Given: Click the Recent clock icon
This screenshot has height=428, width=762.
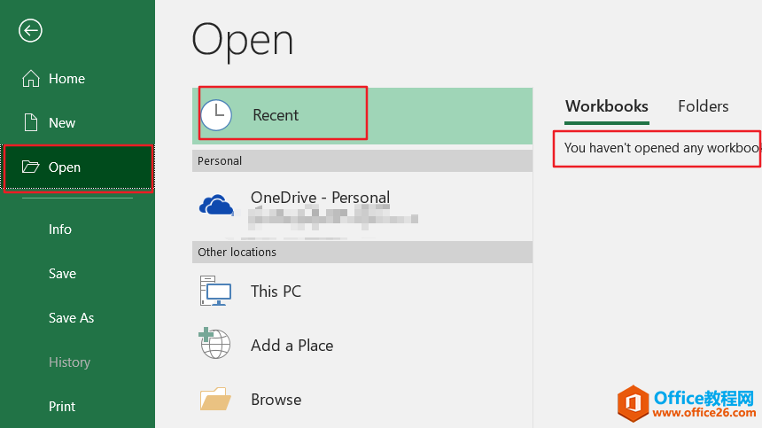Looking at the screenshot, I should [215, 115].
